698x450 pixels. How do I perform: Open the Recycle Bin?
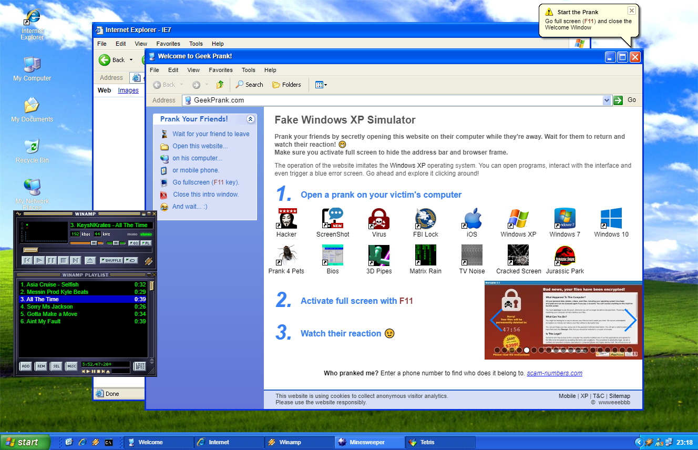tap(32, 151)
